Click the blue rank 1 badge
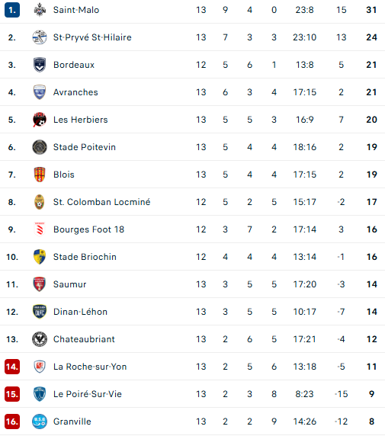 [x=12, y=10]
